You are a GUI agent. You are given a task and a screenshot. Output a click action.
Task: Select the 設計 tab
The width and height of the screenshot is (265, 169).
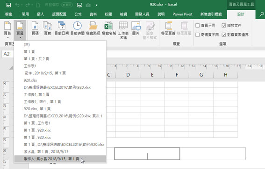point(241,14)
